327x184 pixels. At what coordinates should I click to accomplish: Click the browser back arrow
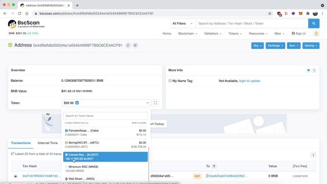(x=5, y=13)
